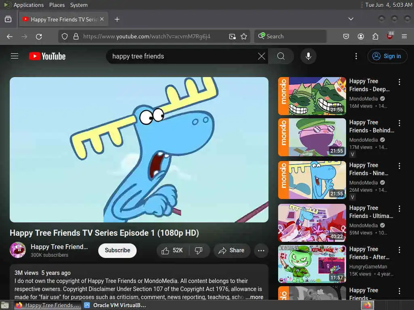Open Happy Tree Friend... channel name link

pos(59,247)
